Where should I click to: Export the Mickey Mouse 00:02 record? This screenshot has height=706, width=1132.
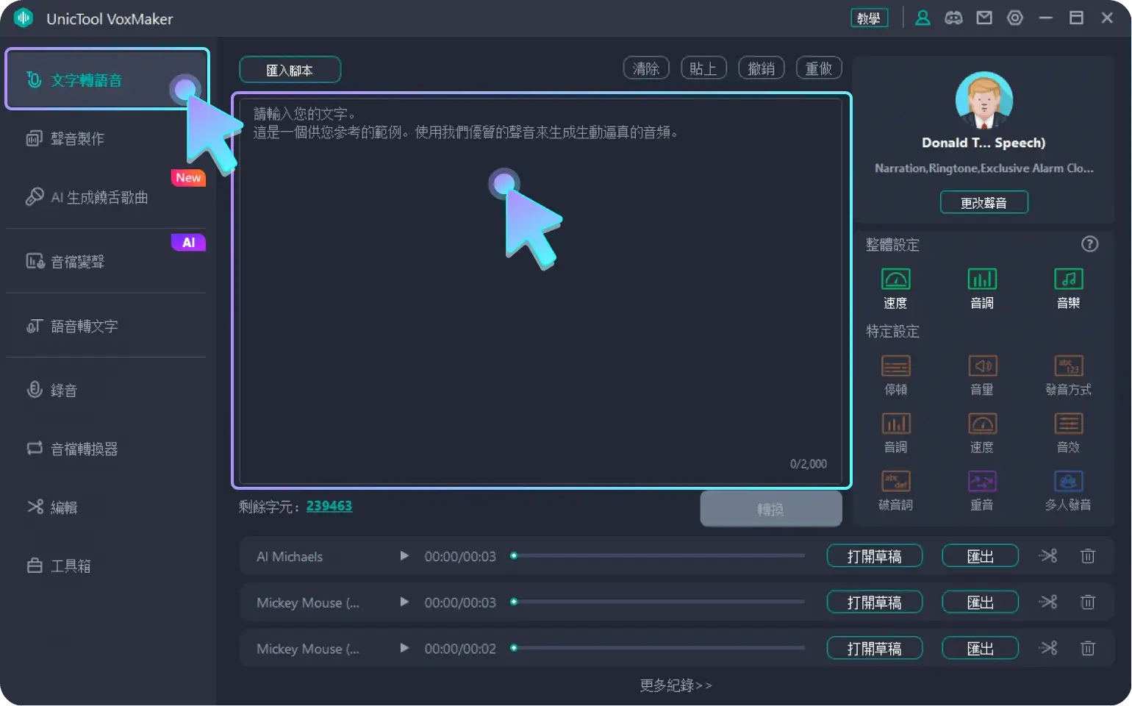[x=980, y=648]
